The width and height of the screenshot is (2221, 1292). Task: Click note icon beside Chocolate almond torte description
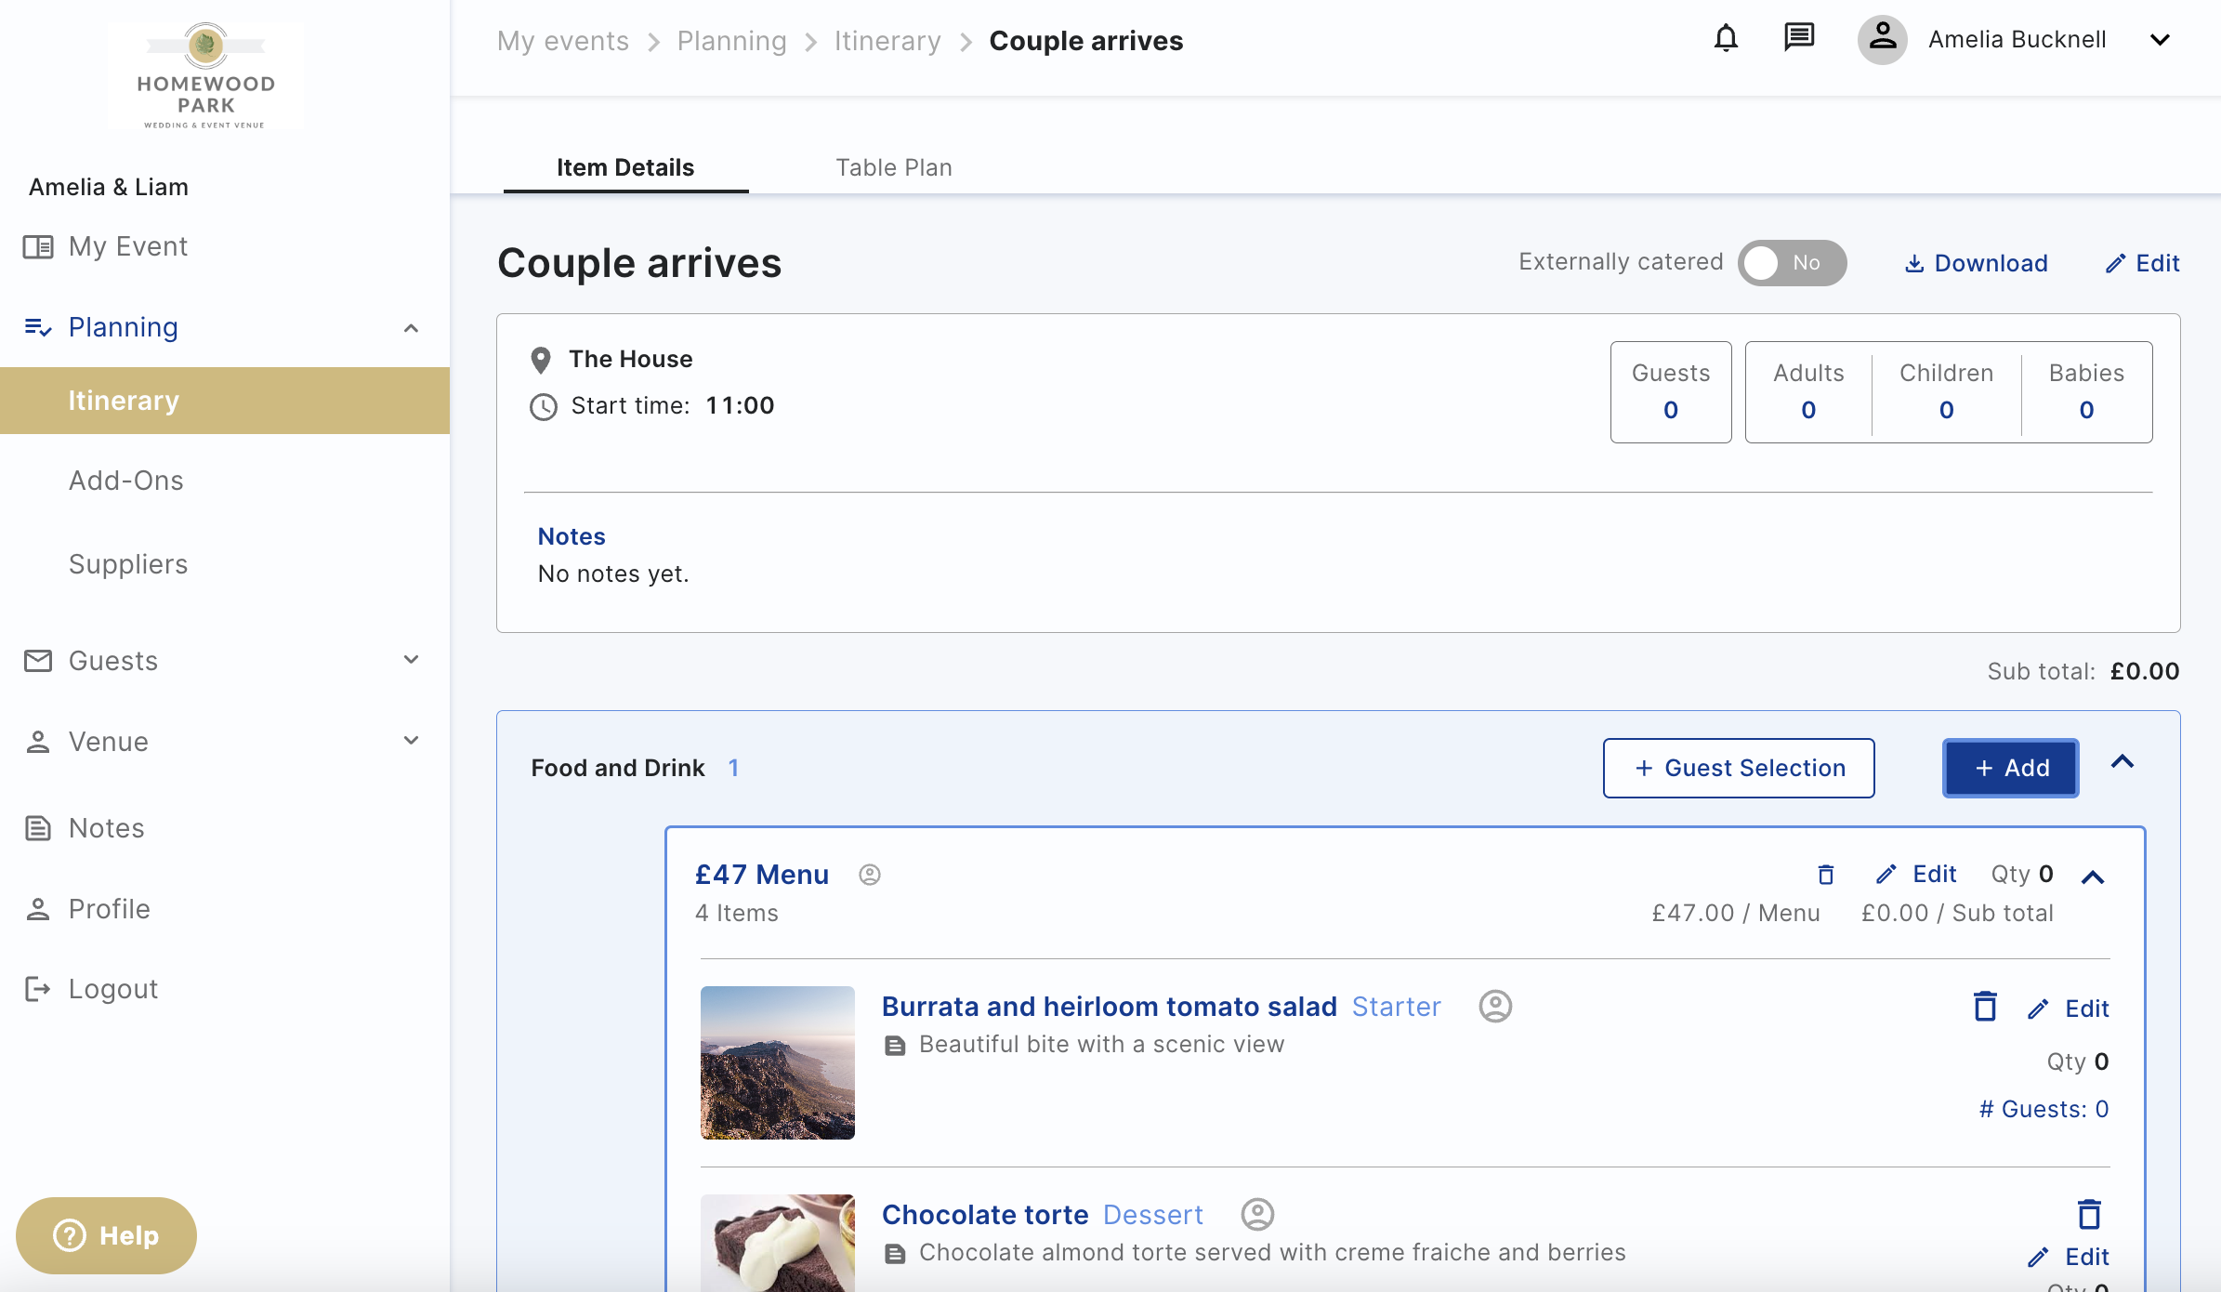pyautogui.click(x=895, y=1254)
